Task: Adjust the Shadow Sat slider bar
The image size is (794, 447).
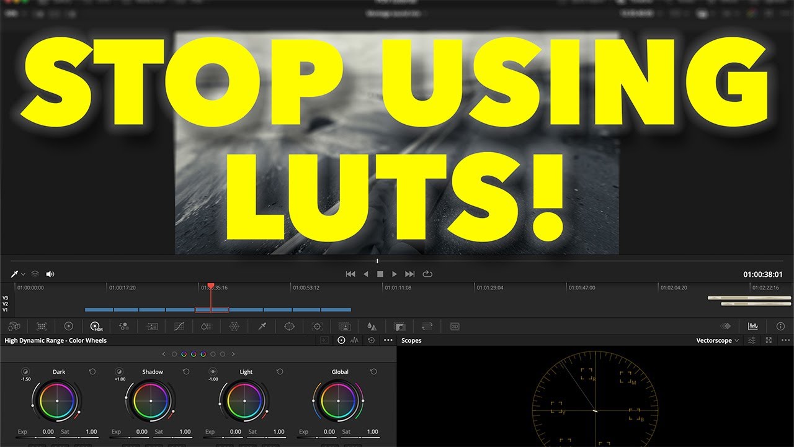Action: (172, 437)
